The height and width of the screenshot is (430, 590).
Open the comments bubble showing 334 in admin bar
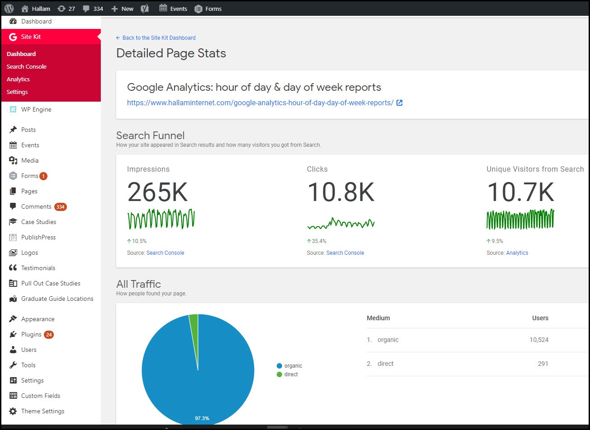click(x=86, y=9)
